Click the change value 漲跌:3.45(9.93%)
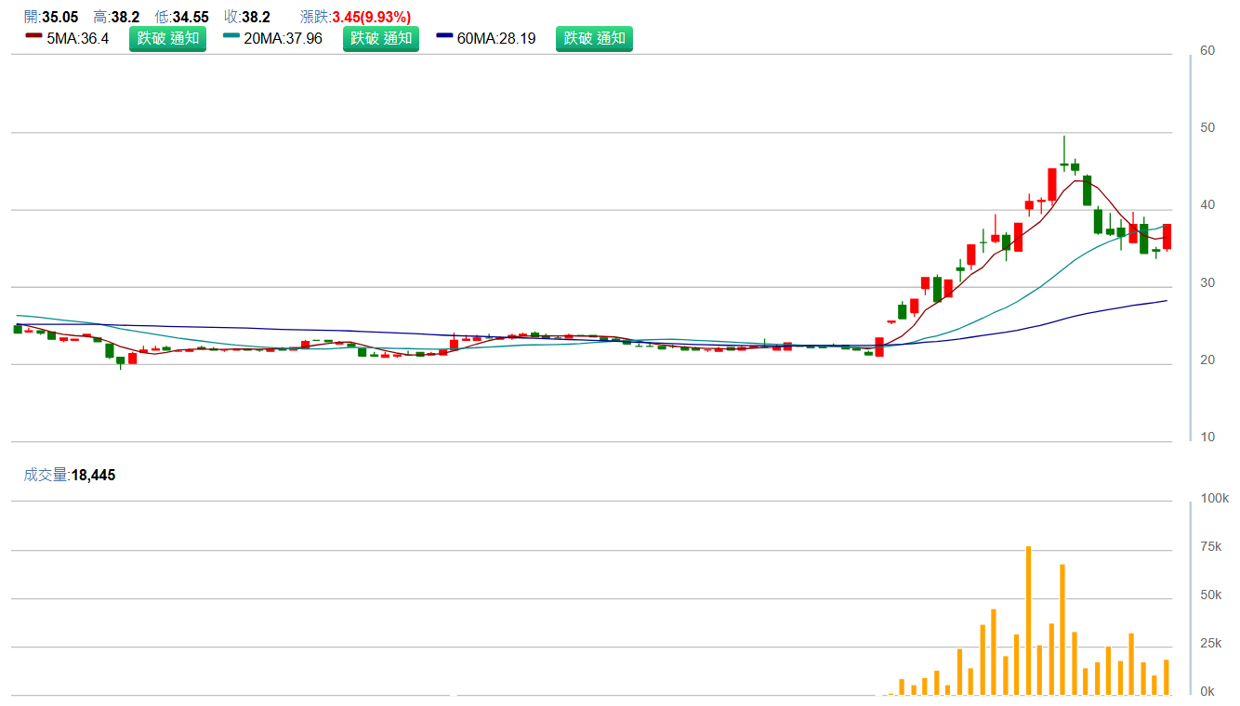 pos(355,17)
